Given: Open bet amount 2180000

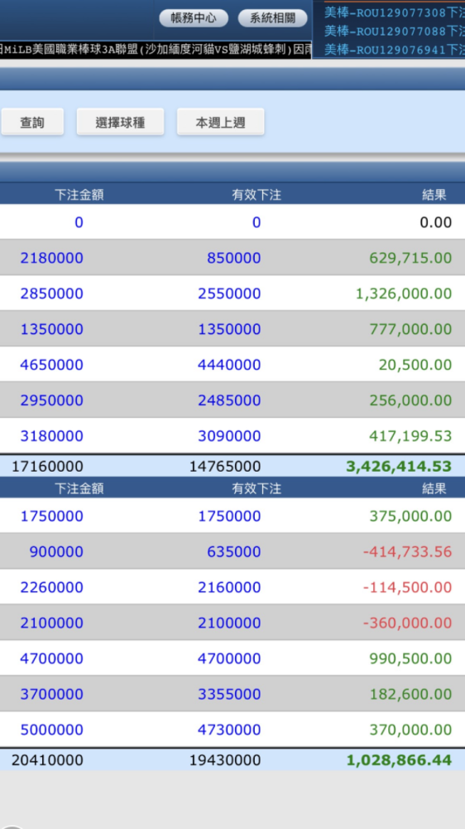Looking at the screenshot, I should point(52,258).
